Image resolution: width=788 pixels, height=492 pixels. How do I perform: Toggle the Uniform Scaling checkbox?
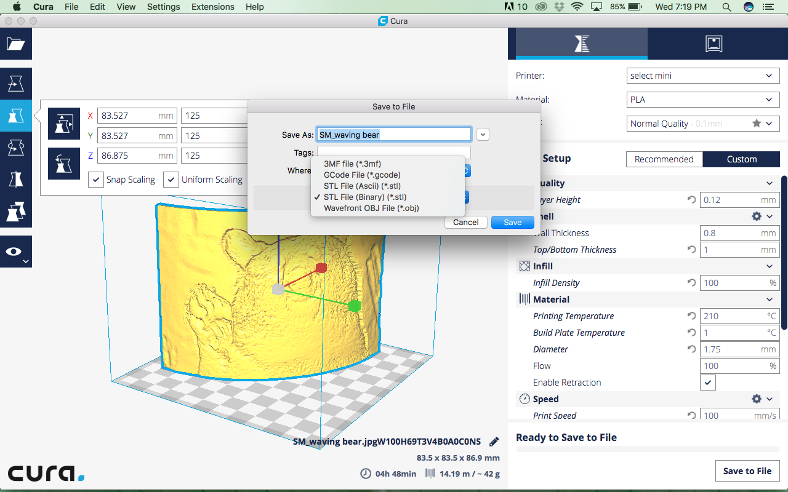171,180
